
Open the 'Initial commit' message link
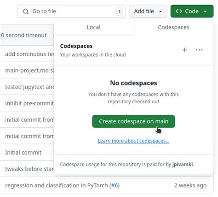tap(23, 153)
